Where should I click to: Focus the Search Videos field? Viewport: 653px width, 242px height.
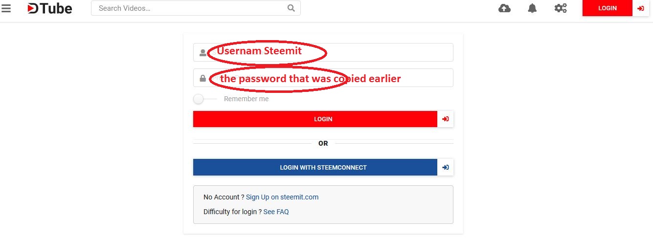pyautogui.click(x=191, y=8)
